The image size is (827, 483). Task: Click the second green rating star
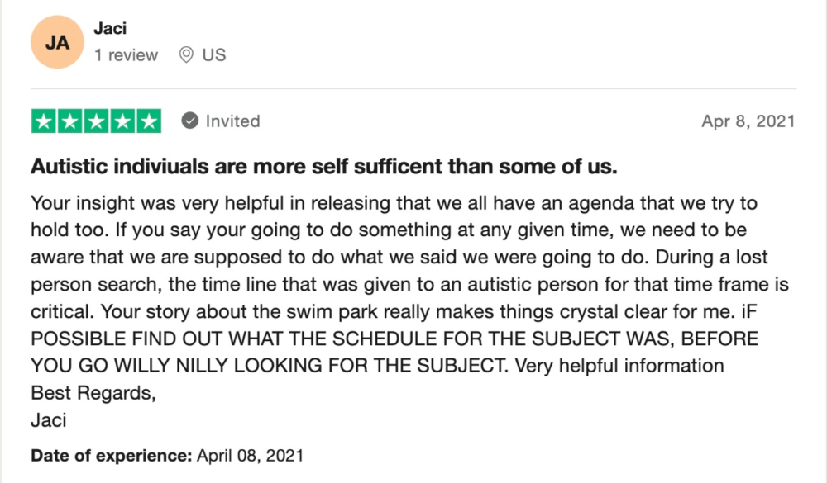[x=70, y=121]
